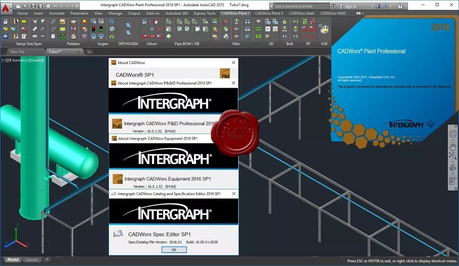Click the Plot printer icon

tap(48, 6)
